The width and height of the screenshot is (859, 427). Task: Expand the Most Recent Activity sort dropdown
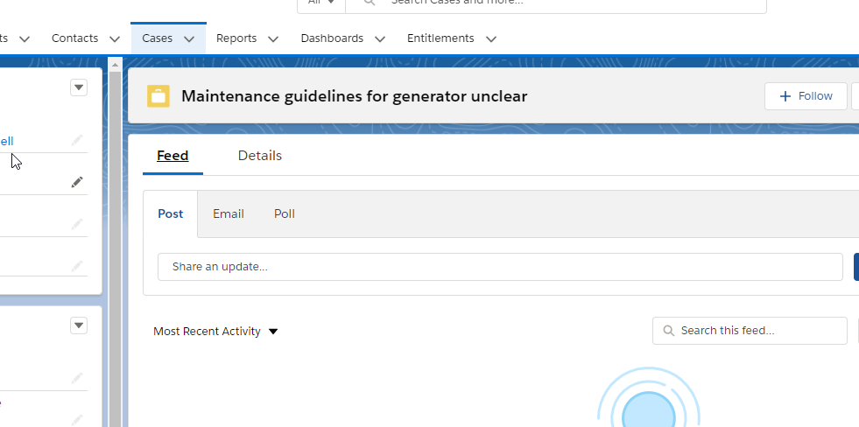tap(273, 332)
